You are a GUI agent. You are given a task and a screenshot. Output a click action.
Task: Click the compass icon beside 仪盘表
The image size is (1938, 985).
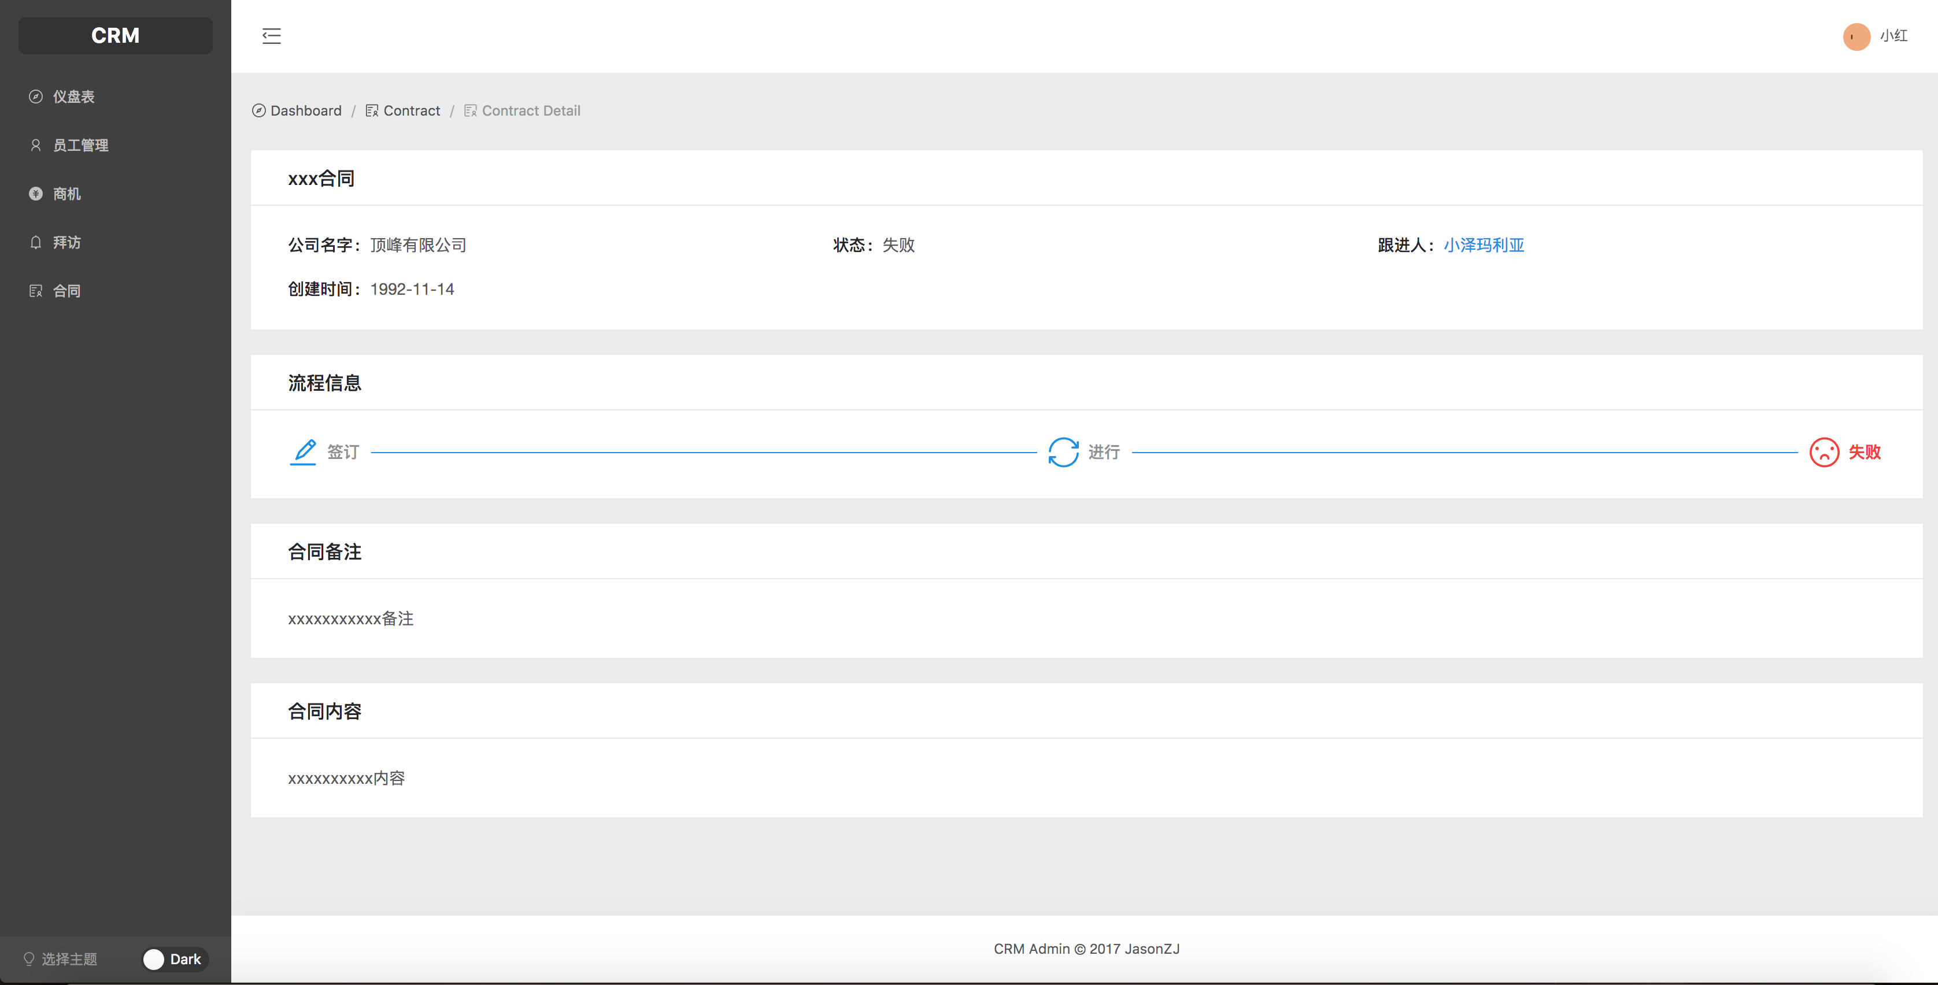35,96
